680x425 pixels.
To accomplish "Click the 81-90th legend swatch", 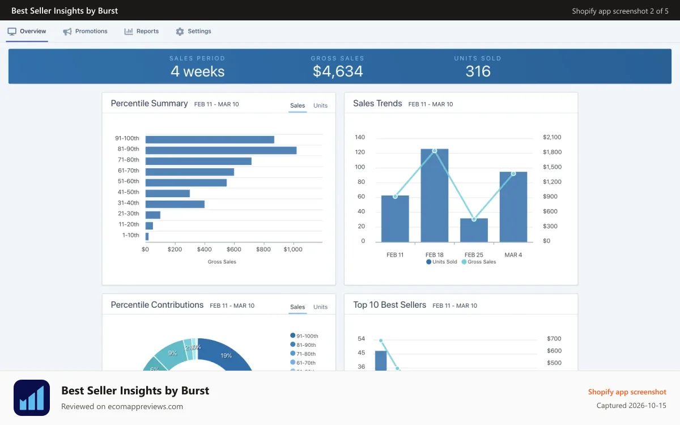I will (x=292, y=345).
